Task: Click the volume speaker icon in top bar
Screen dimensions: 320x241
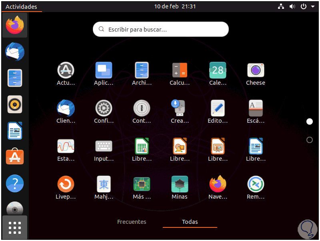Action: pos(292,6)
